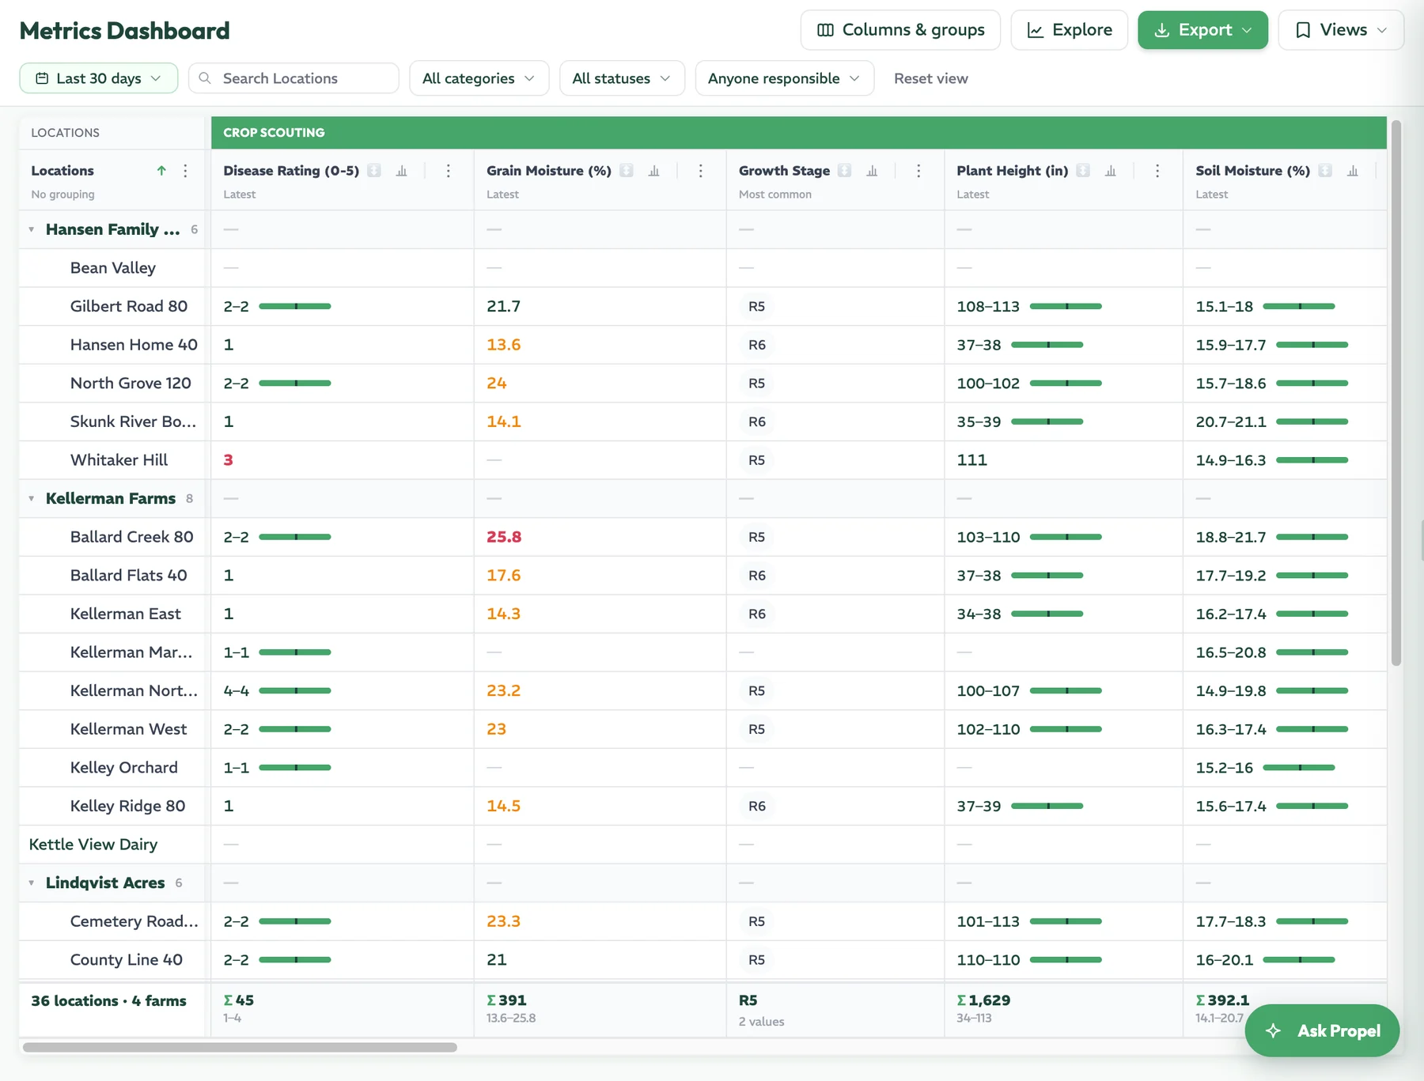Click the horizontal table scrollbar

(240, 1047)
